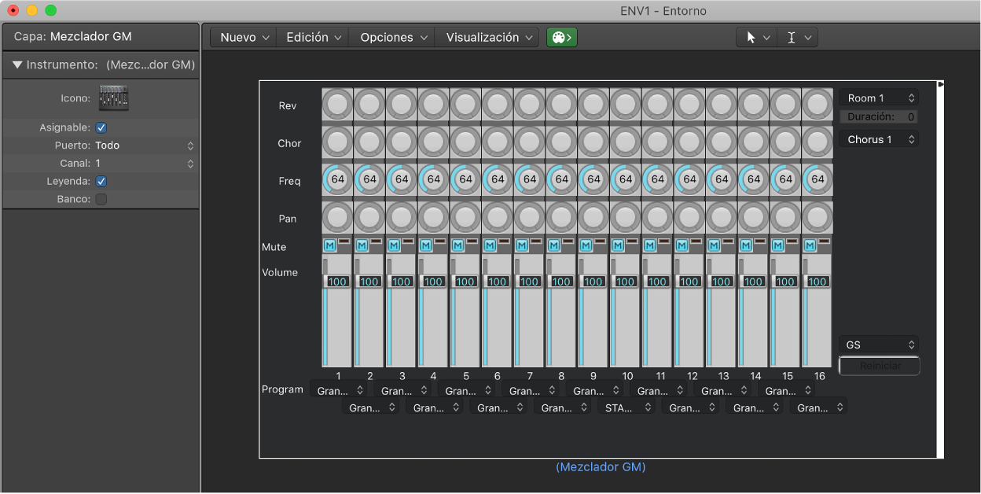The width and height of the screenshot is (981, 494).
Task: Click the Mezclador GM label link
Action: point(601,467)
